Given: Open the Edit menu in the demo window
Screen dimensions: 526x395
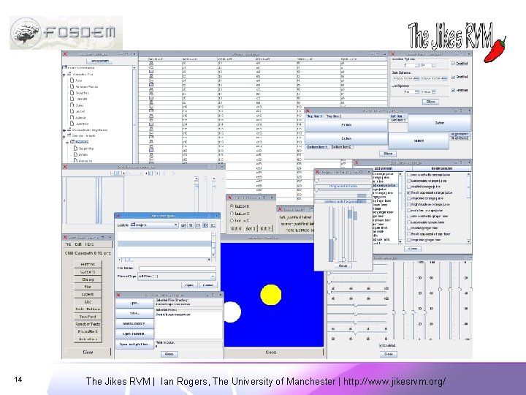Looking at the screenshot, I should point(78,244).
